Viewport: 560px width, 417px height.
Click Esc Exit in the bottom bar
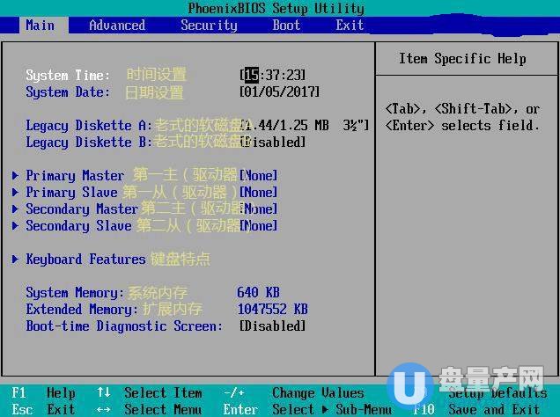[x=42, y=409]
